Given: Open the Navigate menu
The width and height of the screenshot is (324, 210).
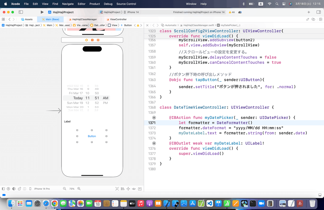Looking at the screenshot, I should click(68, 4).
